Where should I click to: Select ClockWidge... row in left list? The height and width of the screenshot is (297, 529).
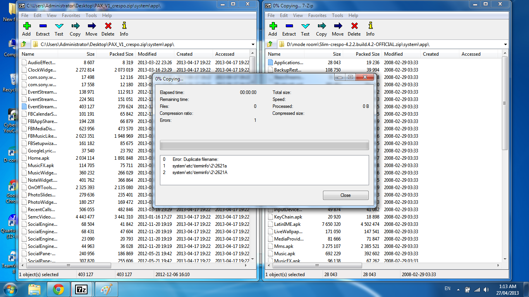[x=135, y=70]
